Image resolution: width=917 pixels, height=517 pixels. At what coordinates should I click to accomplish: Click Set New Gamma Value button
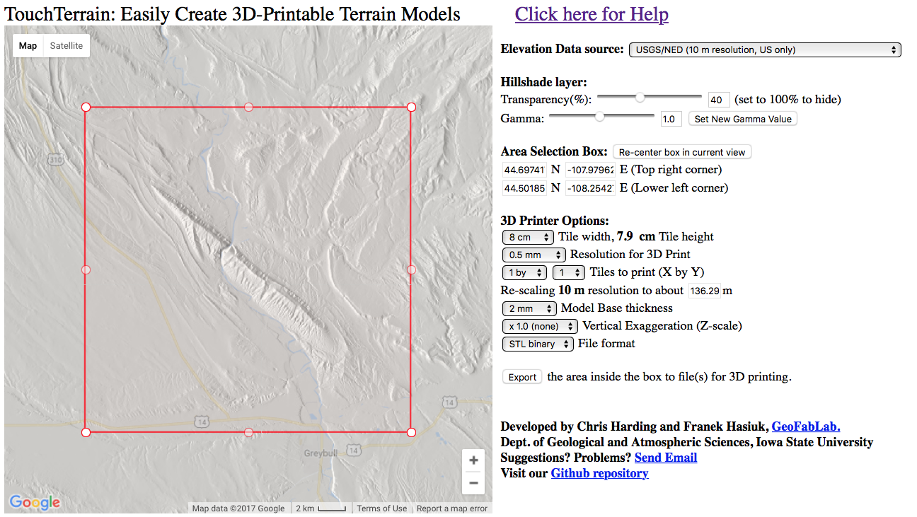743,119
